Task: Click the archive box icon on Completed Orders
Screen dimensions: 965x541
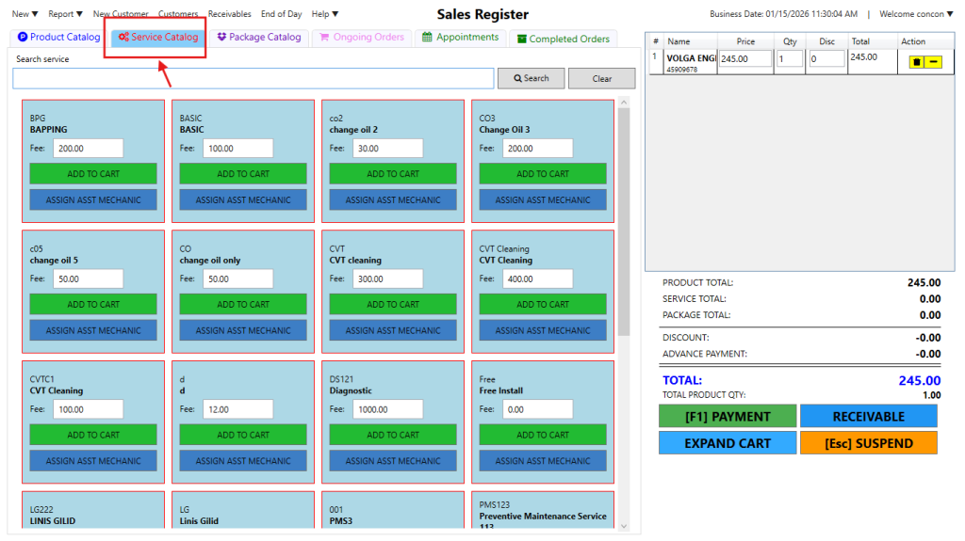Action: [x=520, y=39]
